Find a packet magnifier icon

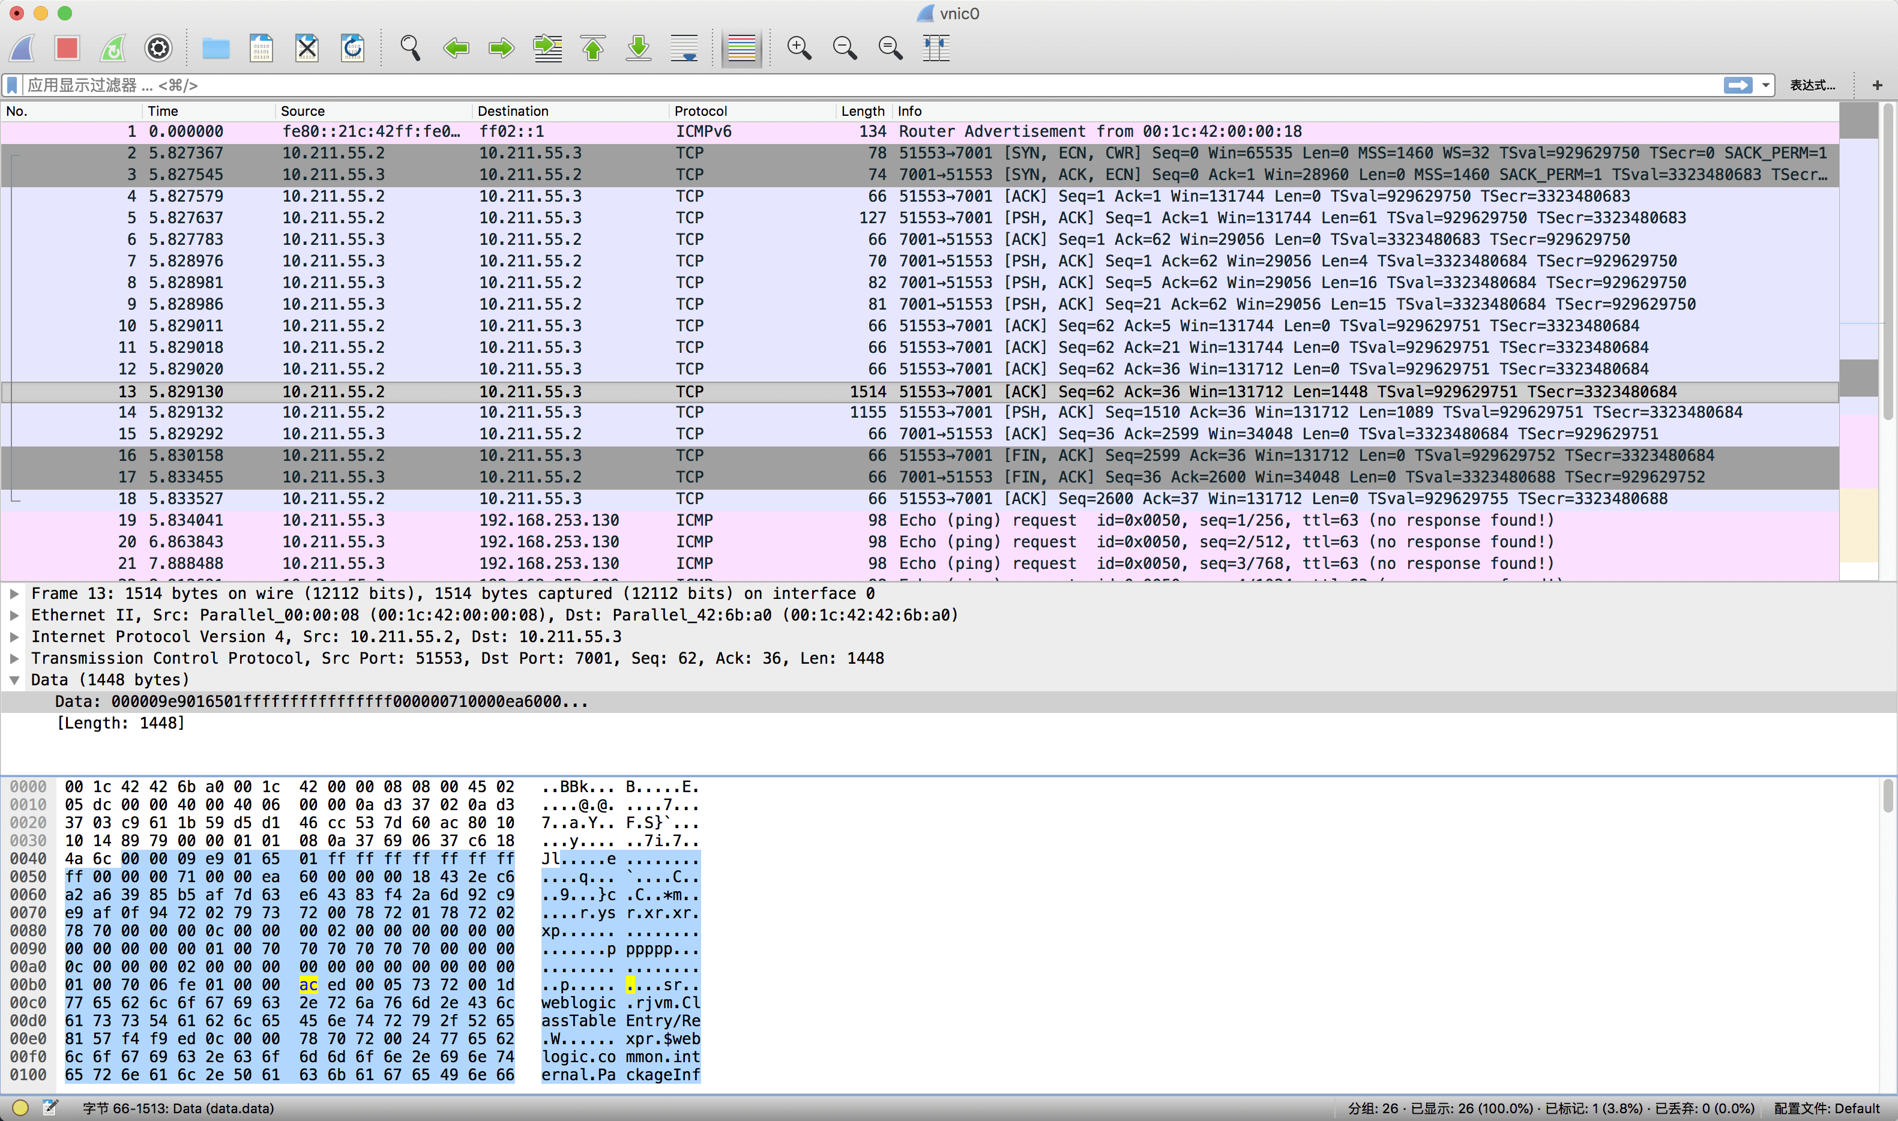[411, 49]
